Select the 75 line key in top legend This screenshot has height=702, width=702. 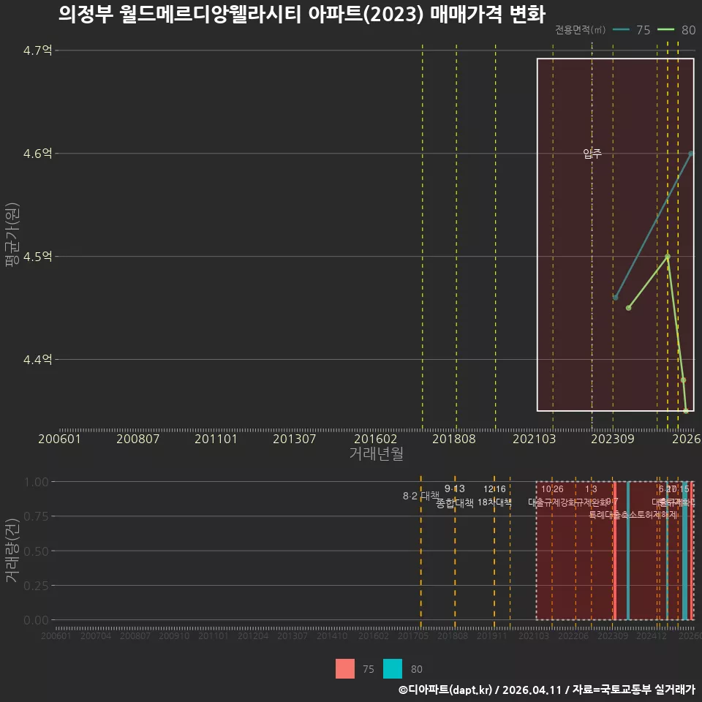coord(621,30)
